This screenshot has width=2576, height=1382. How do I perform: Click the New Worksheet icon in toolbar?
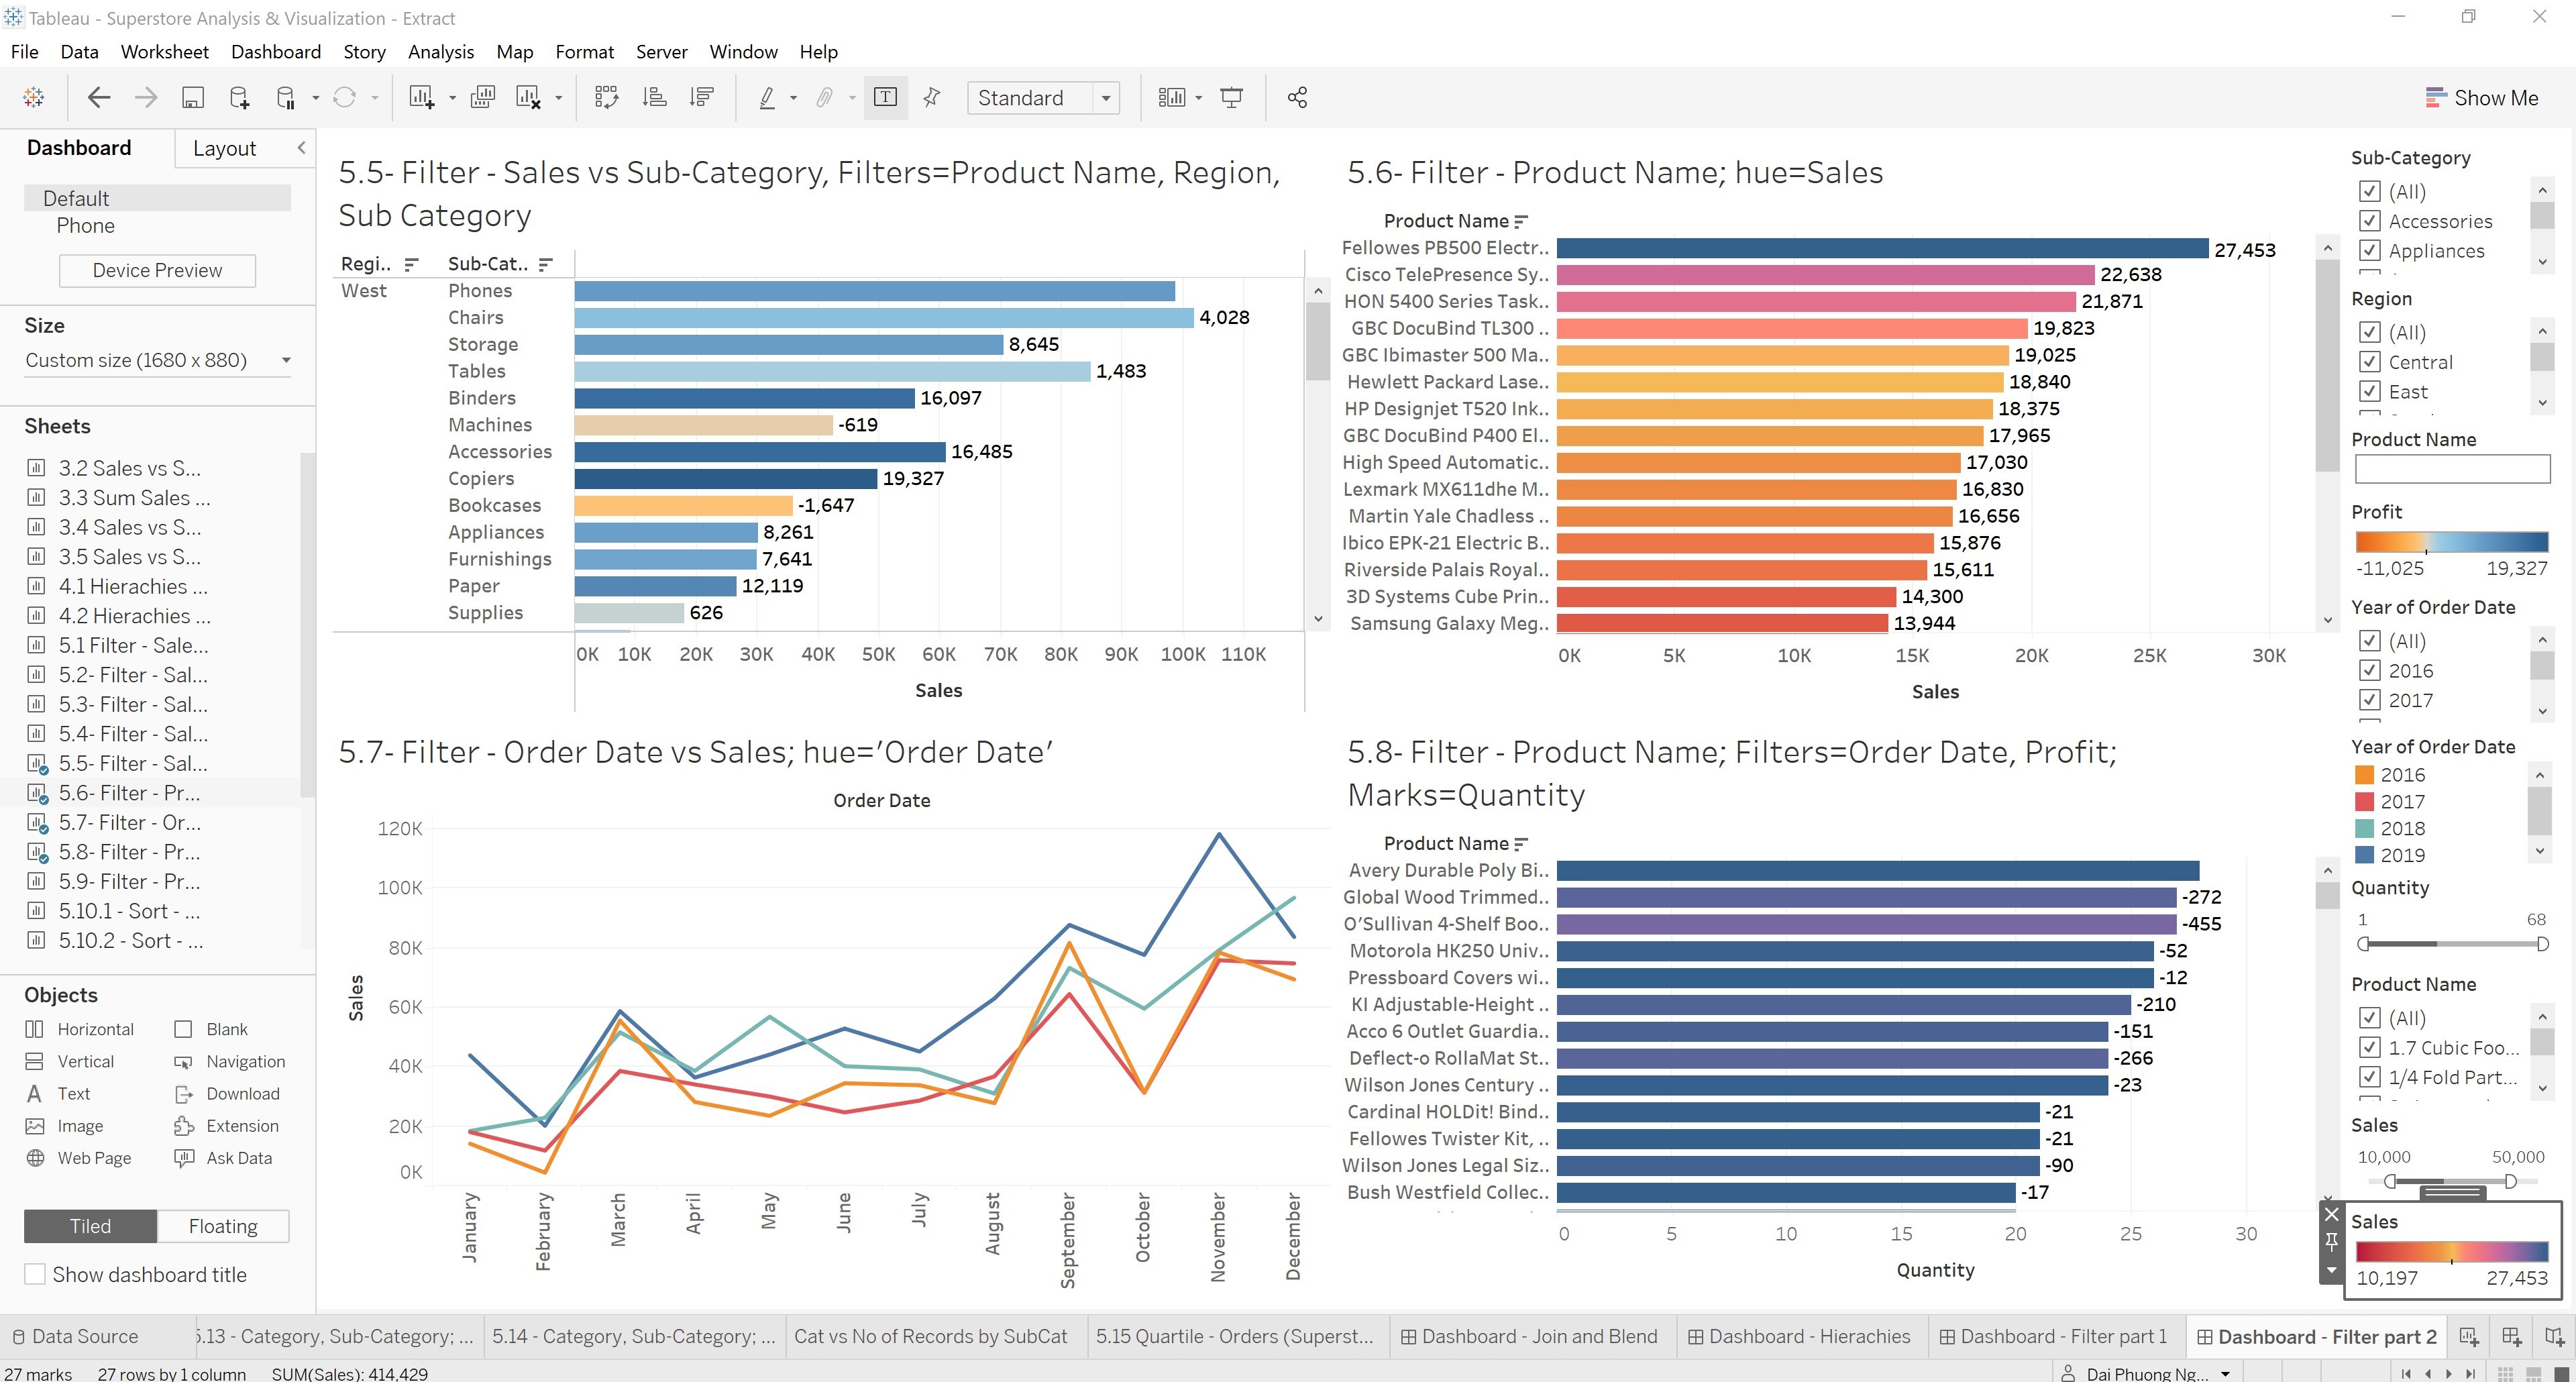coord(421,97)
